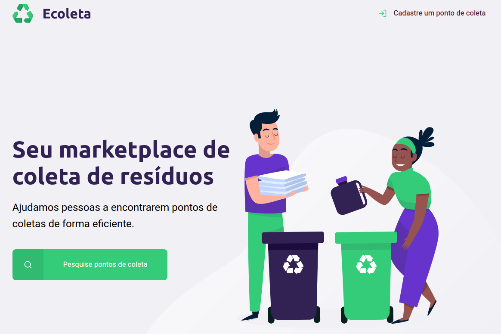Click the green recycling logo icon
The width and height of the screenshot is (501, 334).
point(23,13)
